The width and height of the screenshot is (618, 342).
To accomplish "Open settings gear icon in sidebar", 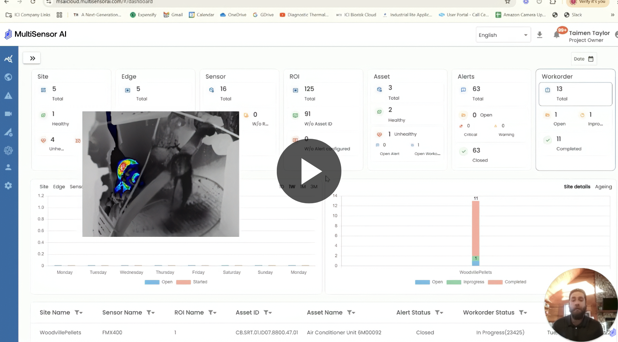I will pos(8,186).
